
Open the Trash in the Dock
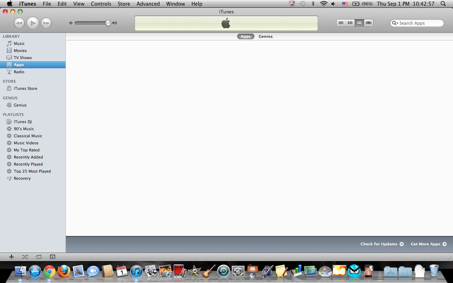click(x=434, y=271)
